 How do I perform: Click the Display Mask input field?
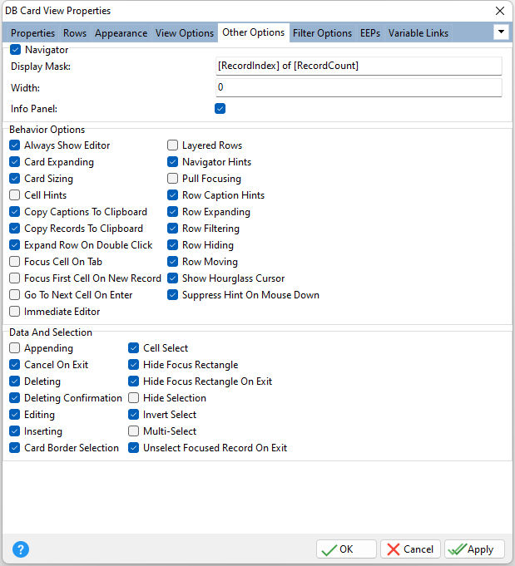coord(359,66)
